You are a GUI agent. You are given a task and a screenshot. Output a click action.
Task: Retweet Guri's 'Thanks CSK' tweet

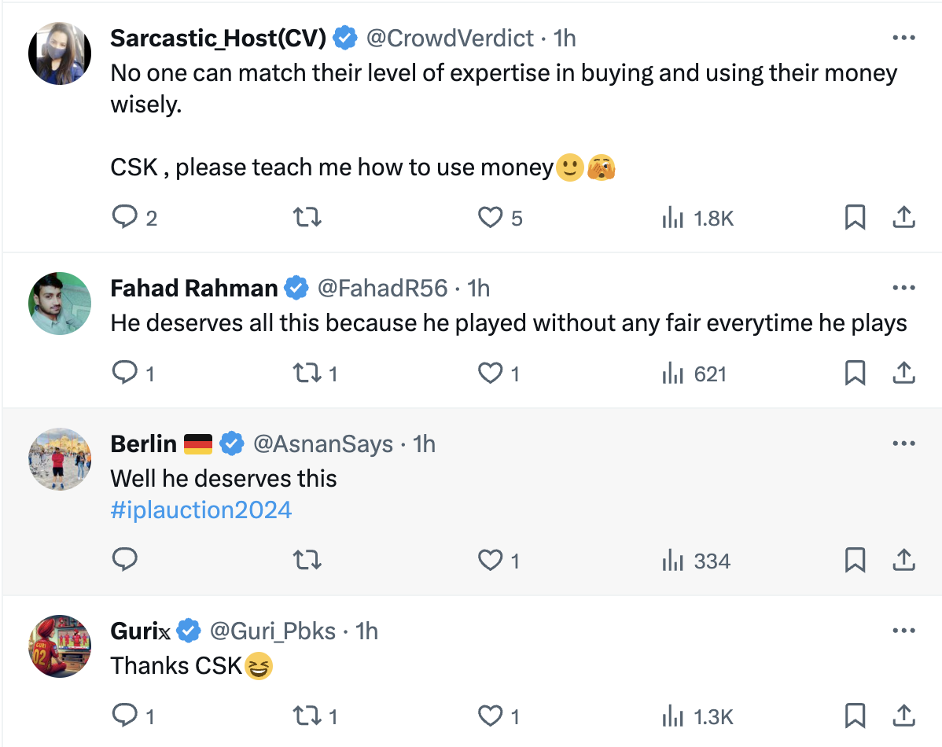click(x=307, y=716)
